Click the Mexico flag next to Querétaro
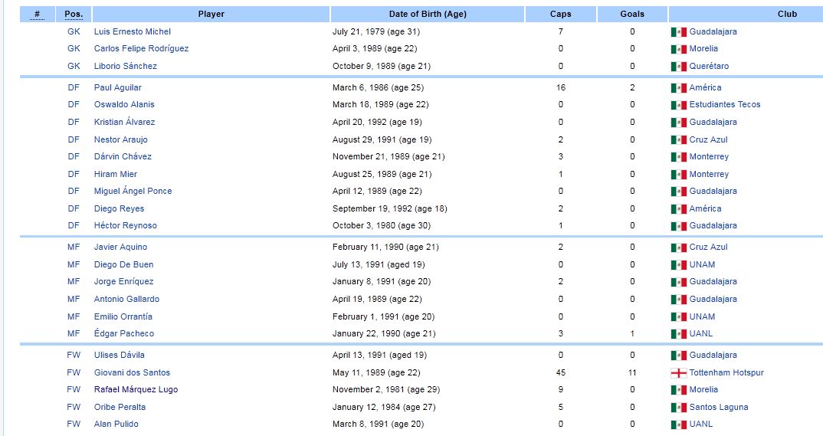 tap(678, 66)
